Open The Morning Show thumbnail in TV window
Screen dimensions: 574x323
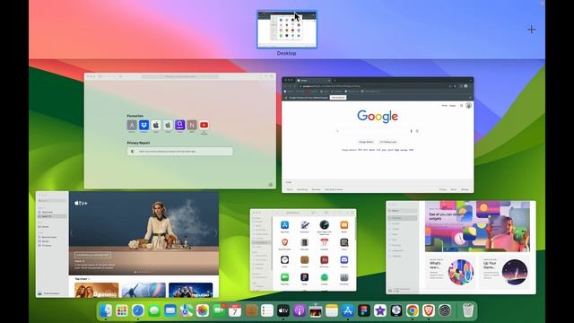97,290
